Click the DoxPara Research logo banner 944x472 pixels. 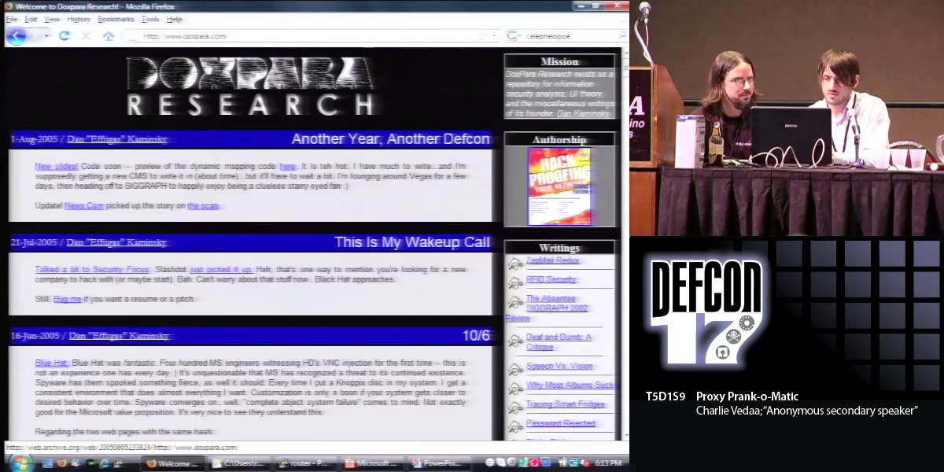pyautogui.click(x=252, y=87)
